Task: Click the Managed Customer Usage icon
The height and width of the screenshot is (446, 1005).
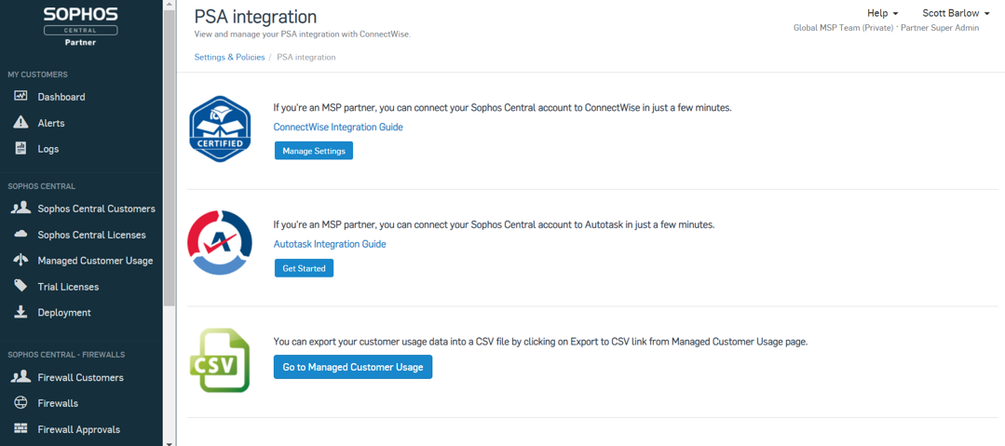Action: pos(20,261)
